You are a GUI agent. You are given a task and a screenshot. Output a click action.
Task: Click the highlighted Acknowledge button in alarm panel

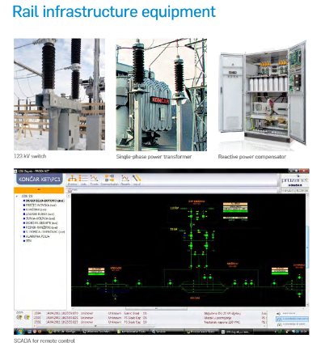(292, 319)
